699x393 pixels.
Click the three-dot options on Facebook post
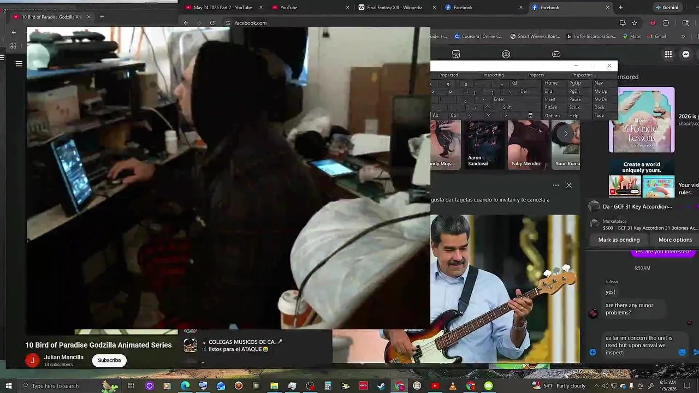556,185
